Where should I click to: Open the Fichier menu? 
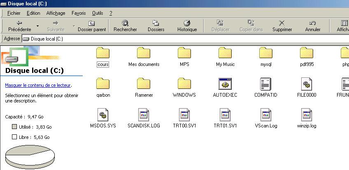14,13
